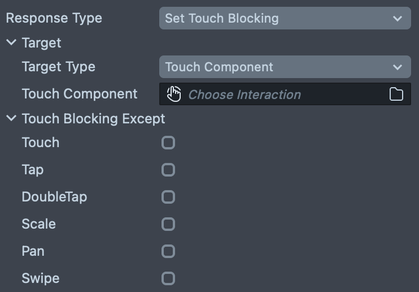Click the Swipe label
The width and height of the screenshot is (419, 292).
40,278
